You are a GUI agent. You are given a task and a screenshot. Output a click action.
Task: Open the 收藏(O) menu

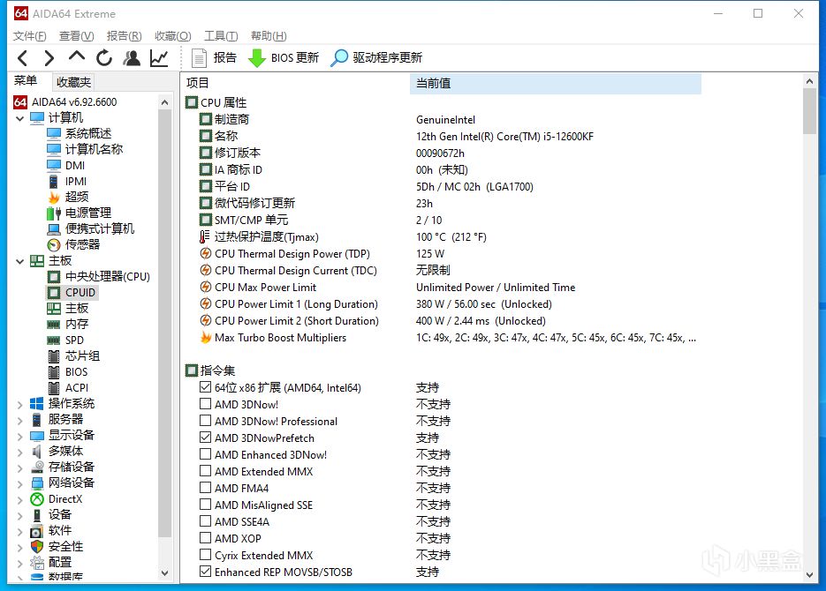click(173, 36)
